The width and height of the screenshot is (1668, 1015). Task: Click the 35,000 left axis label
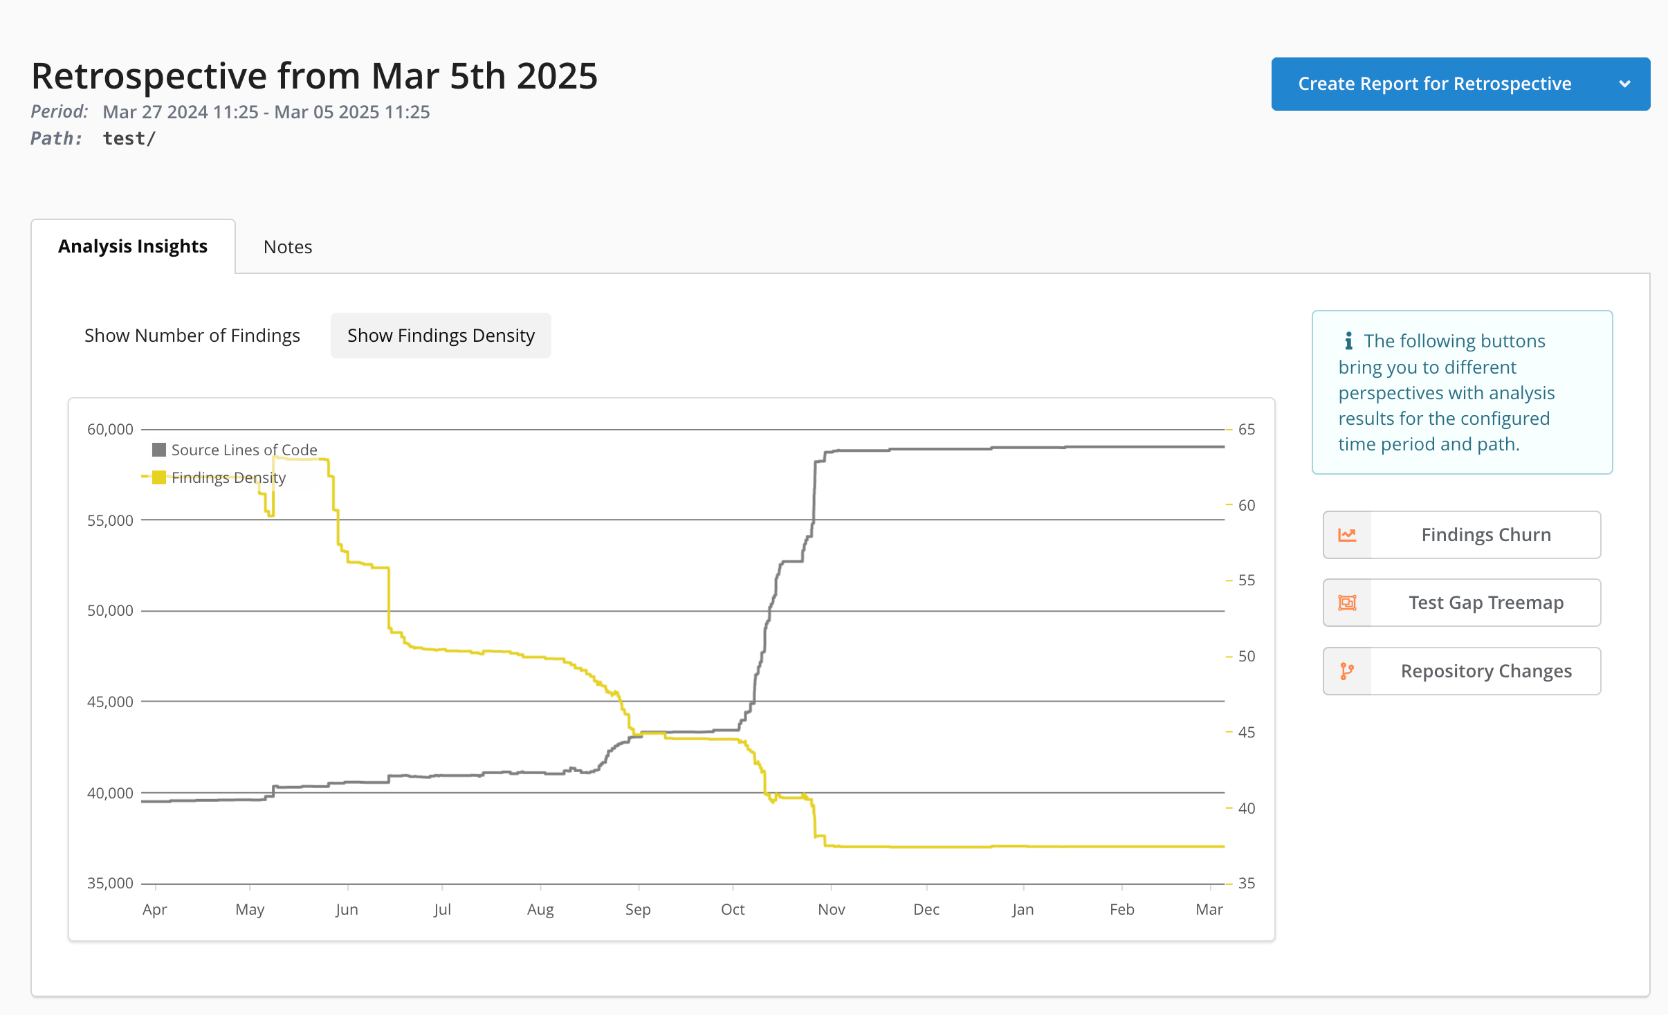coord(110,883)
